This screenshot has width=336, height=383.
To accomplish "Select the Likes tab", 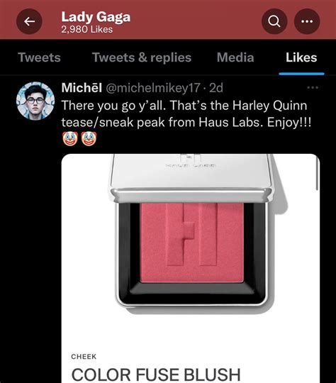I will [x=301, y=57].
